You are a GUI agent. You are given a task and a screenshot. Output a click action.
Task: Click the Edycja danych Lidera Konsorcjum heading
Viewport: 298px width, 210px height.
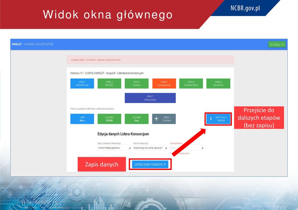click(x=123, y=134)
